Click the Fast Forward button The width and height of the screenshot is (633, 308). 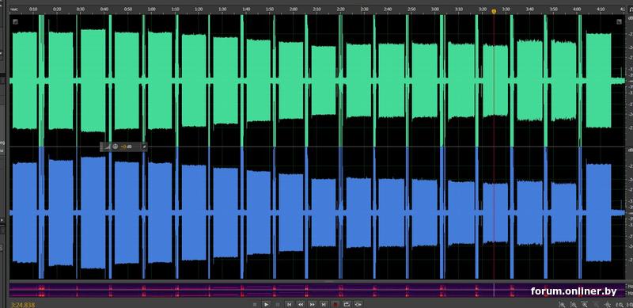pos(312,304)
